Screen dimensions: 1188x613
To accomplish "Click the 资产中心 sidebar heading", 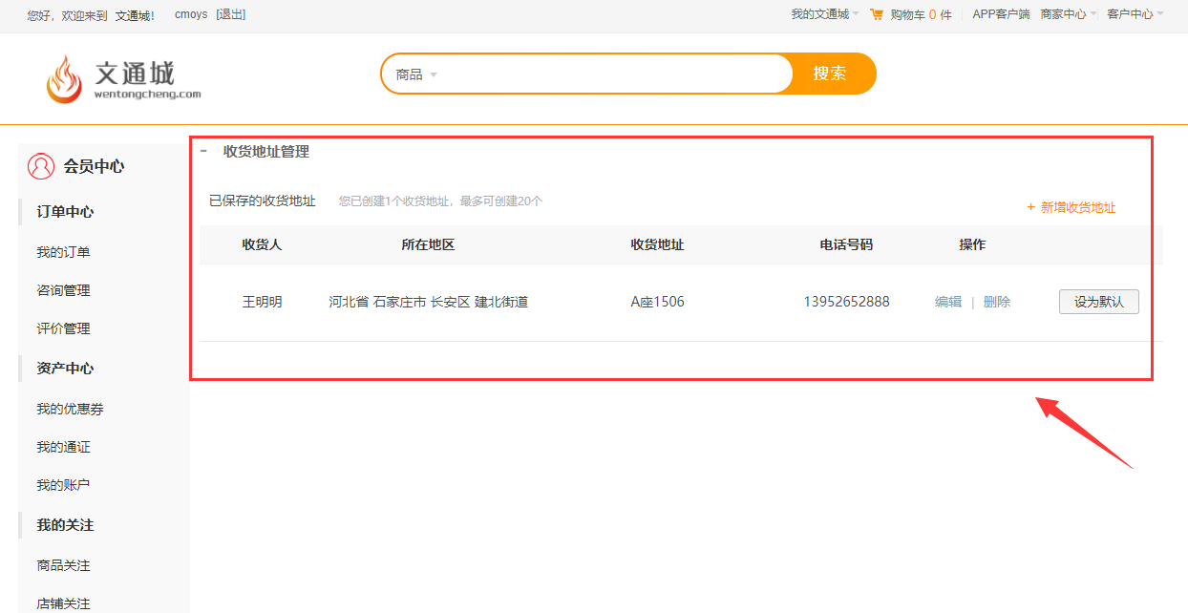I will coord(65,369).
